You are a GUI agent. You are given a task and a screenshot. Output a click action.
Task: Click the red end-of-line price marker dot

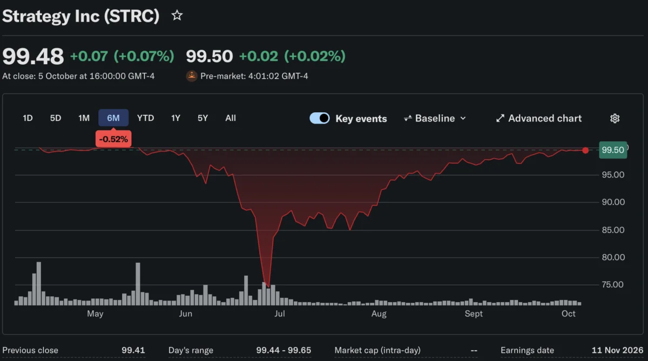[x=585, y=150]
